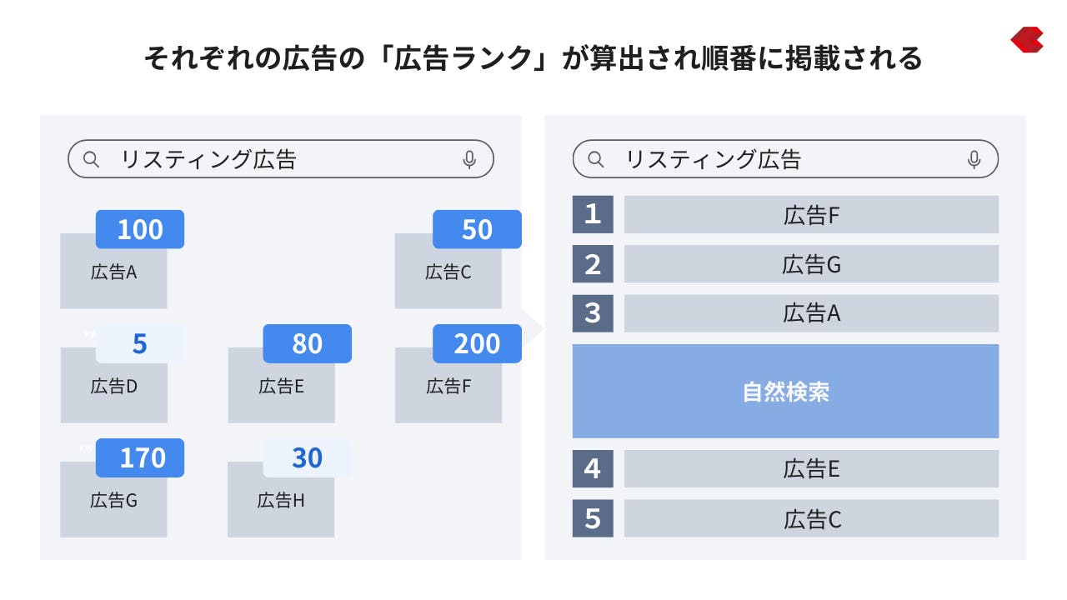Click the 自然検索 blue block
This screenshot has width=1067, height=600.
(785, 391)
